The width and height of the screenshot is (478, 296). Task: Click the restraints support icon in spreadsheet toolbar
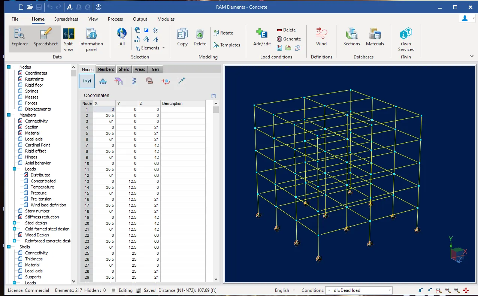click(x=103, y=81)
